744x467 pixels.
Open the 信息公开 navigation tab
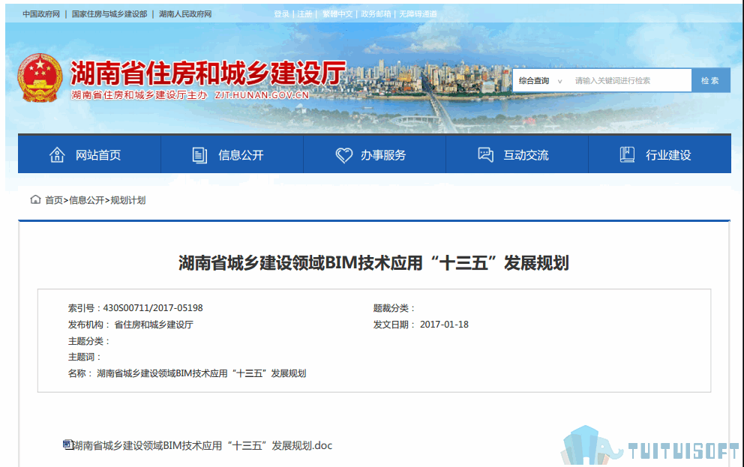point(232,154)
